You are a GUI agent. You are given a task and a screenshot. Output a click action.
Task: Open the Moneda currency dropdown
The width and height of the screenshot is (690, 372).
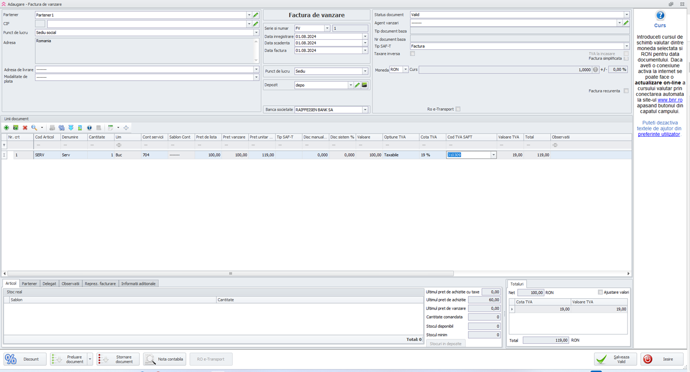[x=406, y=70]
